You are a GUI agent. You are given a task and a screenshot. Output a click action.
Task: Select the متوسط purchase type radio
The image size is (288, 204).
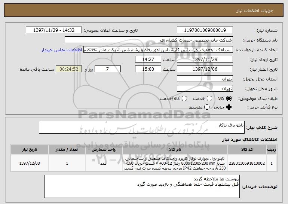[x=207, y=107]
